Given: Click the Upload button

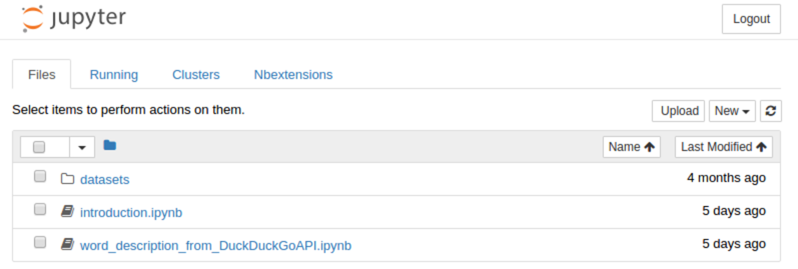Looking at the screenshot, I should point(679,111).
